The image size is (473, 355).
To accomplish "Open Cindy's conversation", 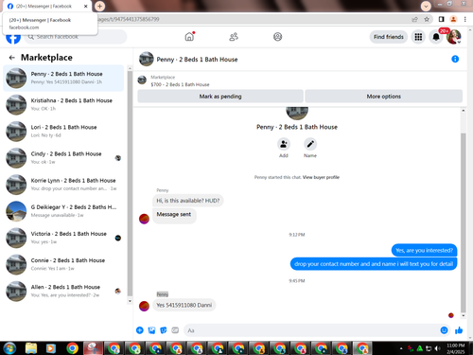I will [x=63, y=158].
